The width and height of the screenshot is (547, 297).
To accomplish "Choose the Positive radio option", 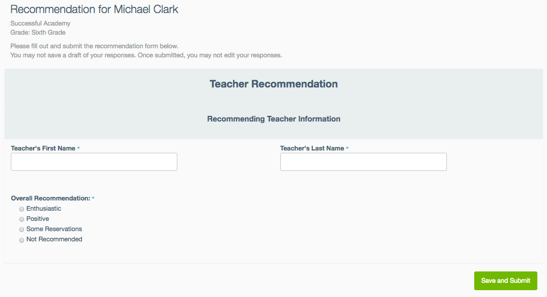I will click(22, 219).
